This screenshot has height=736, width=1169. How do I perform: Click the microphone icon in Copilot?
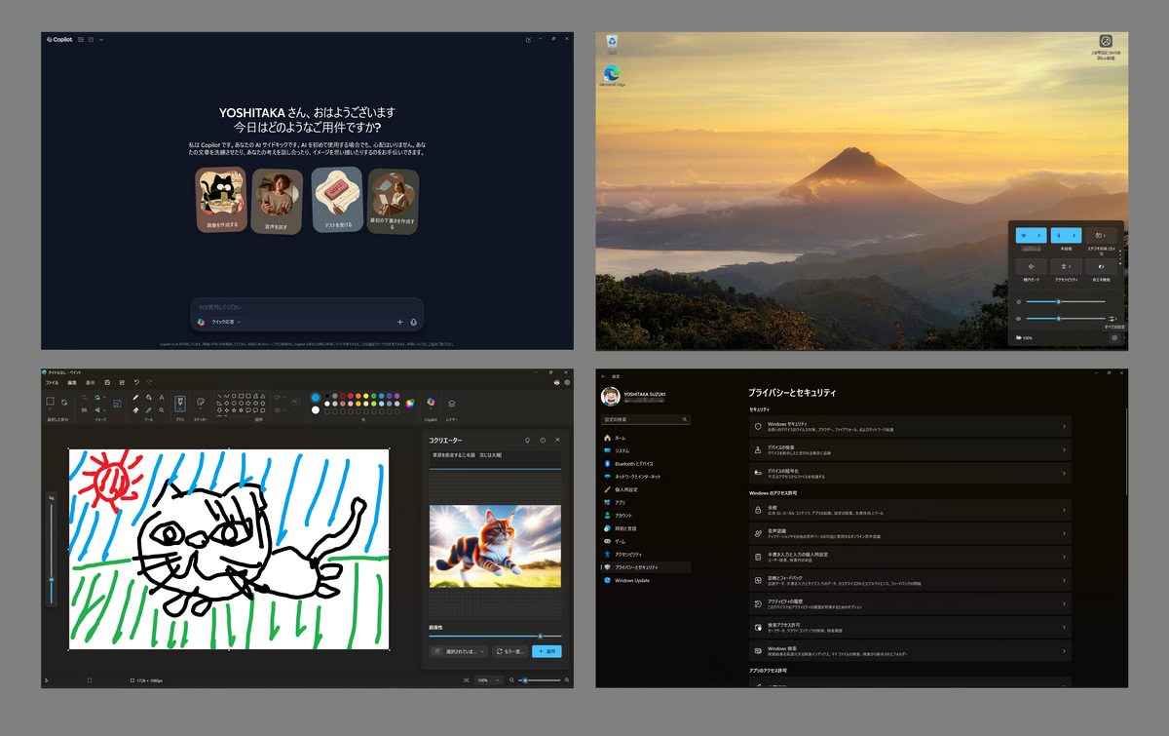413,322
